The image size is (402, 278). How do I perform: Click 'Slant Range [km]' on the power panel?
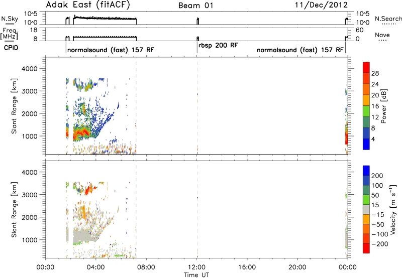14,106
